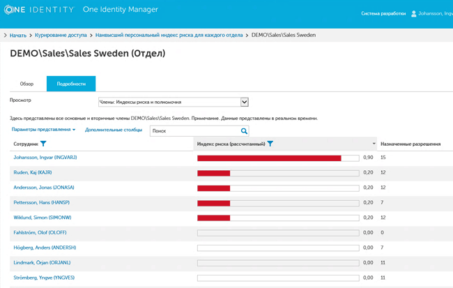The height and width of the screenshot is (288, 453).
Task: Click the user profile icon
Action: [x=413, y=13]
